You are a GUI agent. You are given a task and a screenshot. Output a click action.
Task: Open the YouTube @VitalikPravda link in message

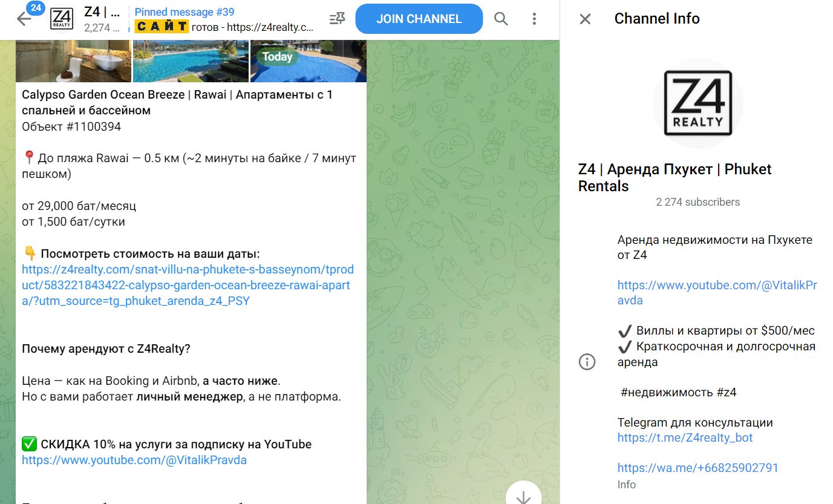(x=134, y=460)
